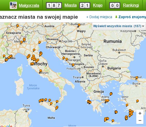
Task: Click the 187 cities counter
Action: 54,5
